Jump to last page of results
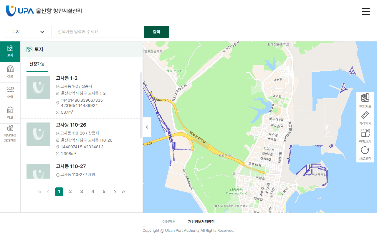Screen dimensions: 377x235 point(123,192)
